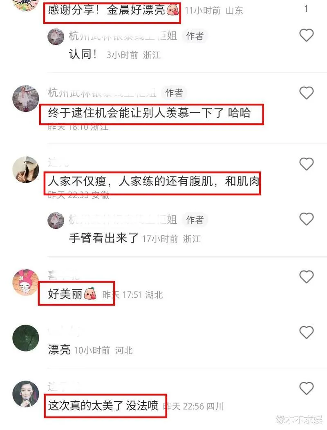Tap the comment text '漂亮' from 河北
This screenshot has width=327, height=430.
click(59, 350)
